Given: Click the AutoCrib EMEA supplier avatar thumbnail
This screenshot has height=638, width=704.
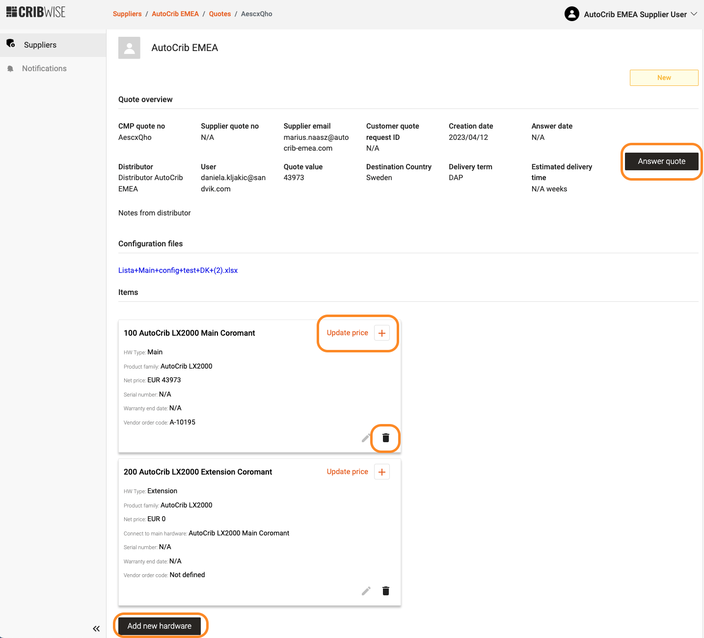Looking at the screenshot, I should tap(129, 48).
